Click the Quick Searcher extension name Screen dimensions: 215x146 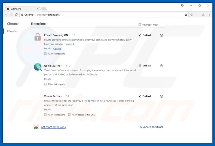[x=53, y=66]
